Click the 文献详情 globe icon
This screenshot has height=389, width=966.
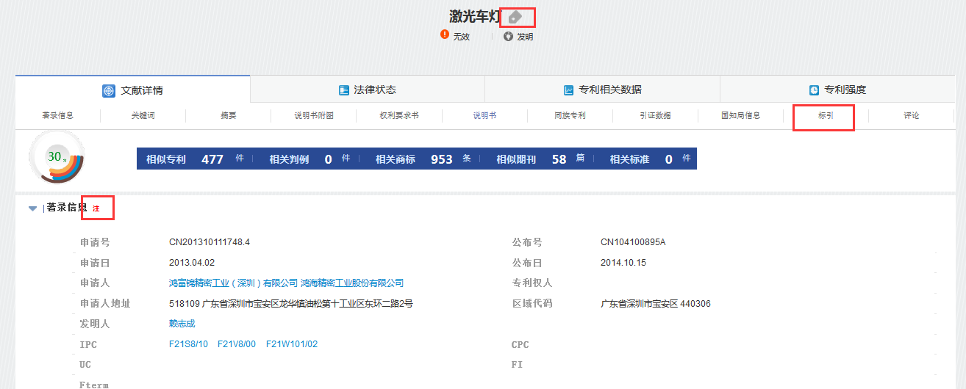[x=109, y=90]
